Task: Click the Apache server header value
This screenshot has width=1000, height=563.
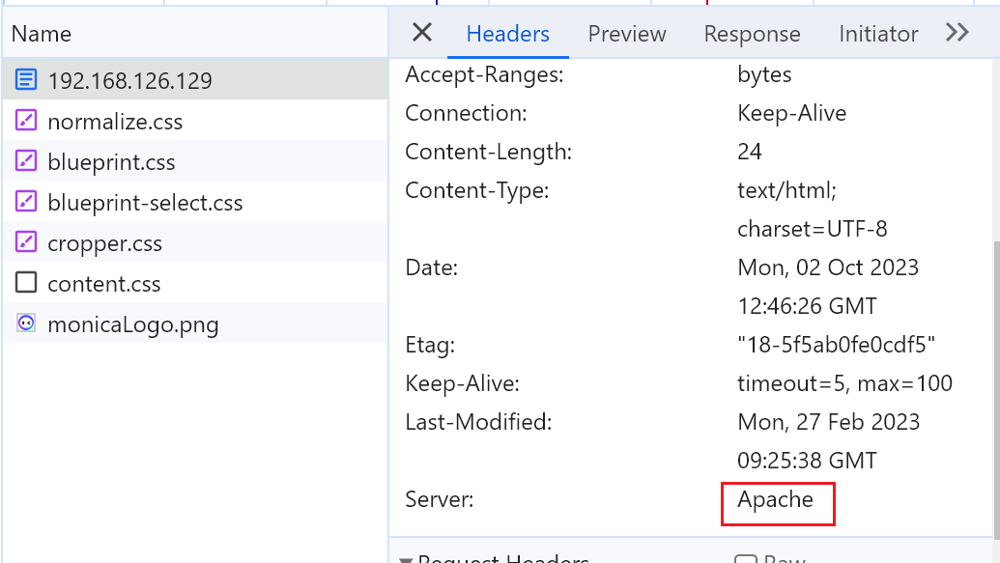Action: coord(775,499)
